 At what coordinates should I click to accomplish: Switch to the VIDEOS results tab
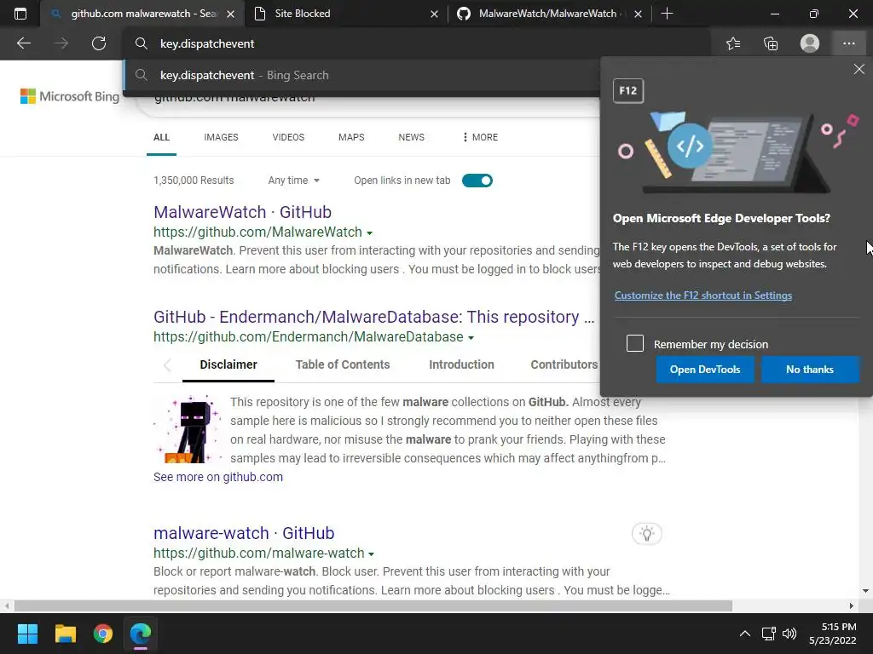coord(288,137)
